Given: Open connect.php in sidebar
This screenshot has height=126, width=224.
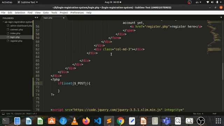Looking at the screenshot, I should [x=16, y=29].
